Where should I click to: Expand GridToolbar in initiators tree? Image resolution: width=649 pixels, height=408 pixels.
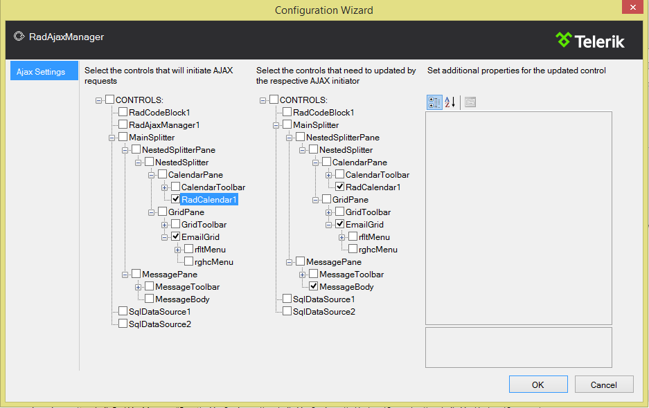pyautogui.click(x=165, y=225)
